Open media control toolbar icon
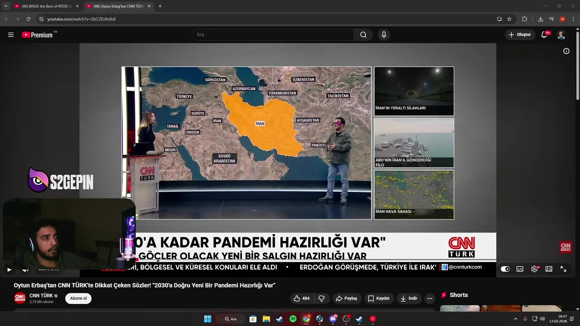The width and height of the screenshot is (580, 326). [x=551, y=19]
